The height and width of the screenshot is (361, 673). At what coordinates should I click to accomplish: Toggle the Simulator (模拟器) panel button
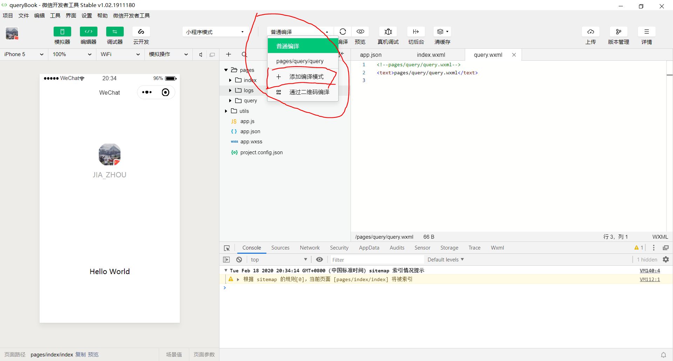pos(62,32)
